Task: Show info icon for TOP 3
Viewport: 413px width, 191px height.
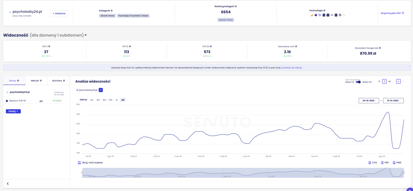Action: point(49,46)
